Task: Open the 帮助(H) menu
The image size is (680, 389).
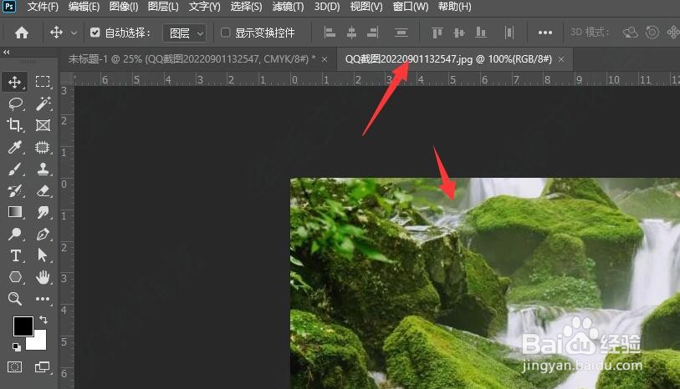Action: coord(454,7)
